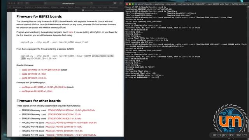Go forward in the Safari browser
This screenshot has width=249, height=140.
[22, 3]
